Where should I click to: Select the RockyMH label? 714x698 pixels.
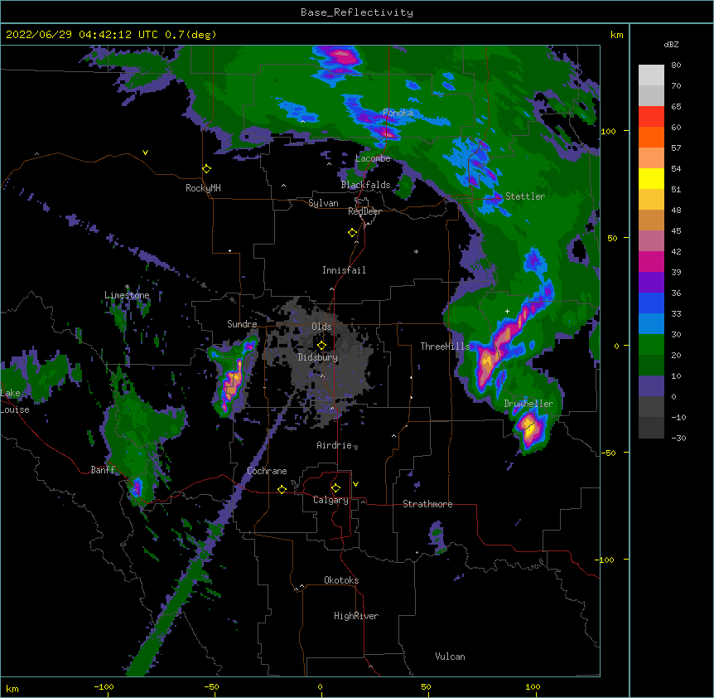tap(203, 188)
